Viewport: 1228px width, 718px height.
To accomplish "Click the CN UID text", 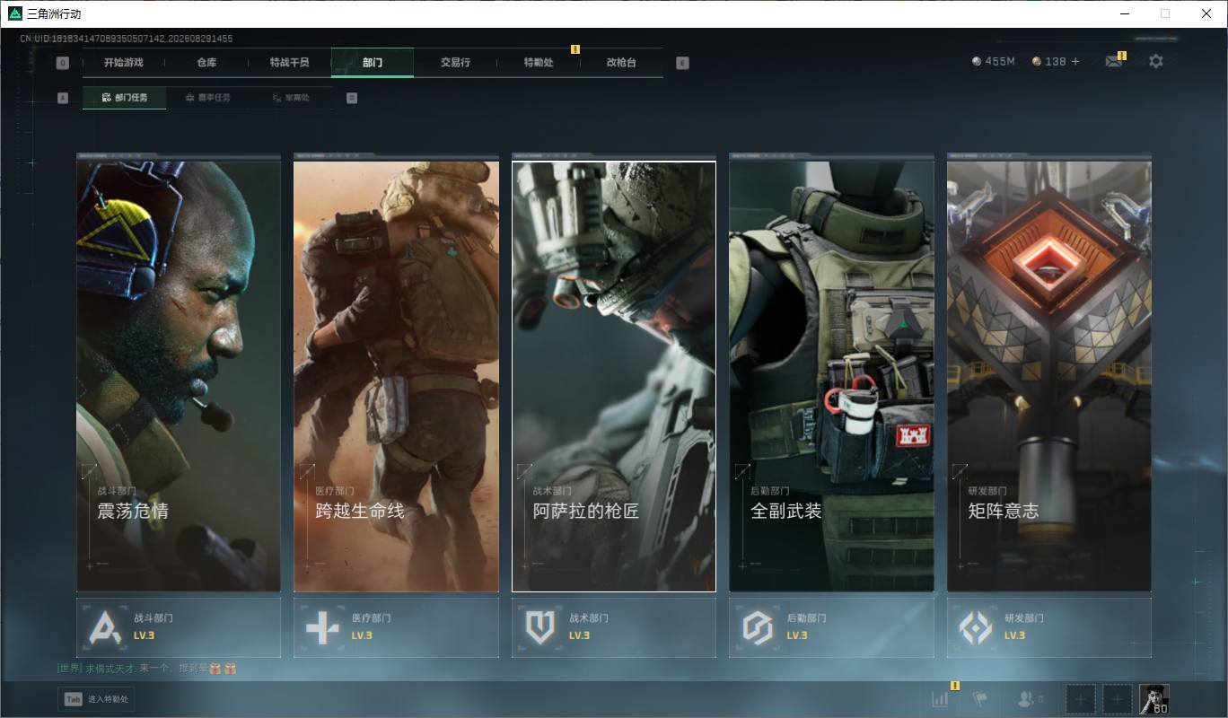I will 127,39.
